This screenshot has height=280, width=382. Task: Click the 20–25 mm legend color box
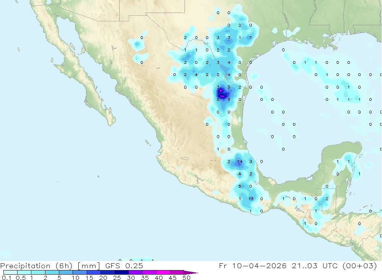108,272
